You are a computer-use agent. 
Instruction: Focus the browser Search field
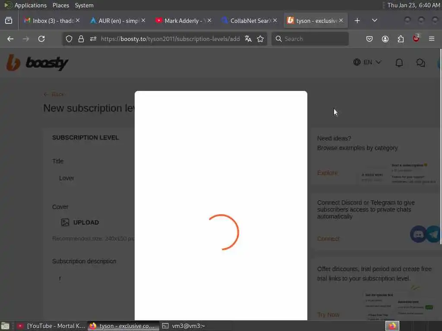pos(310,39)
